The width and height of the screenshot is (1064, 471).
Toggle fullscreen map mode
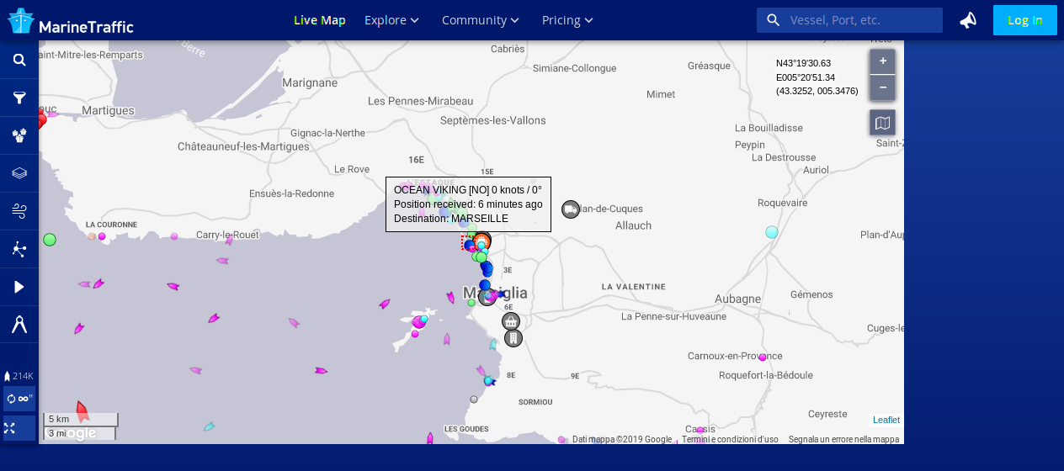pyautogui.click(x=10, y=428)
